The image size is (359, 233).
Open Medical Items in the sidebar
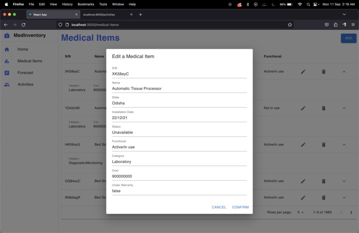[29, 61]
